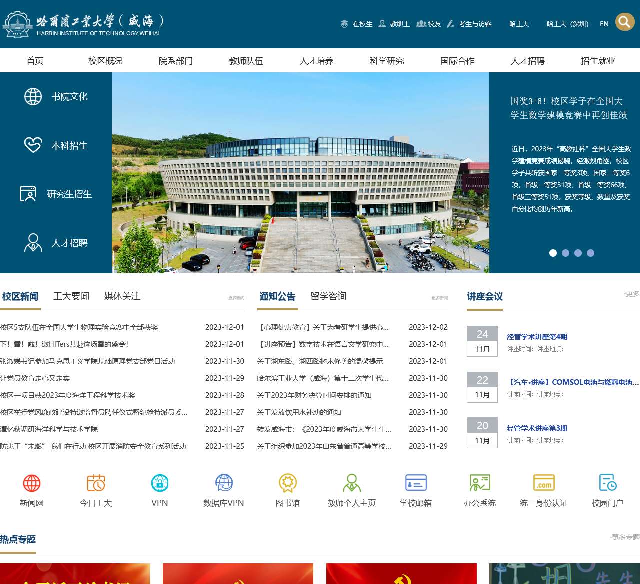
Task: Open the 国奖3+6 headline in banner
Action: pyautogui.click(x=569, y=108)
